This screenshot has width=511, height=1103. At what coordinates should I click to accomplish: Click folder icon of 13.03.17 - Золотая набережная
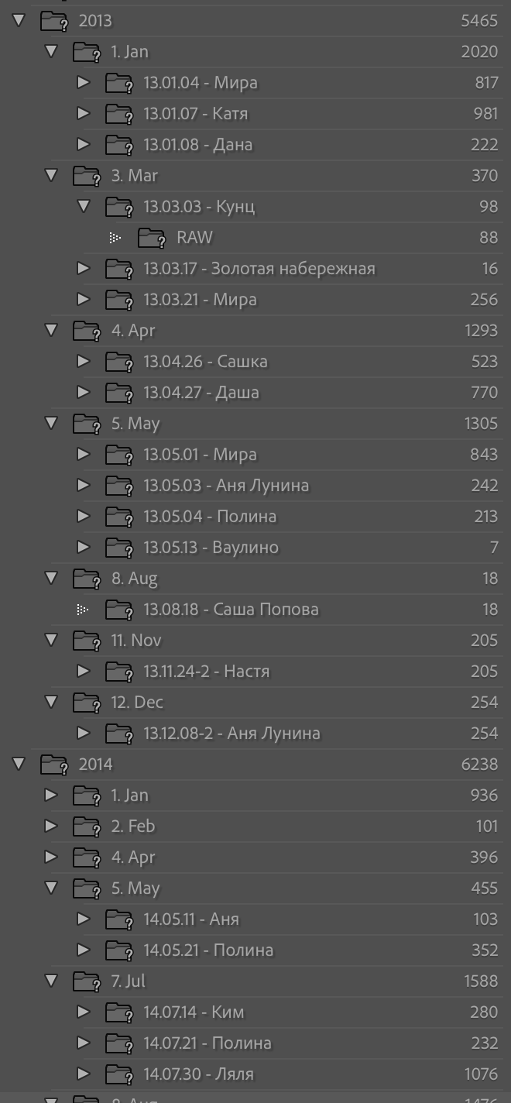[x=119, y=270]
